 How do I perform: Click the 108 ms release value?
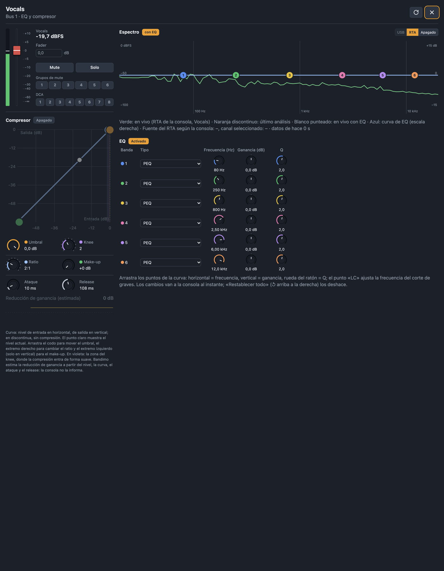click(x=87, y=288)
